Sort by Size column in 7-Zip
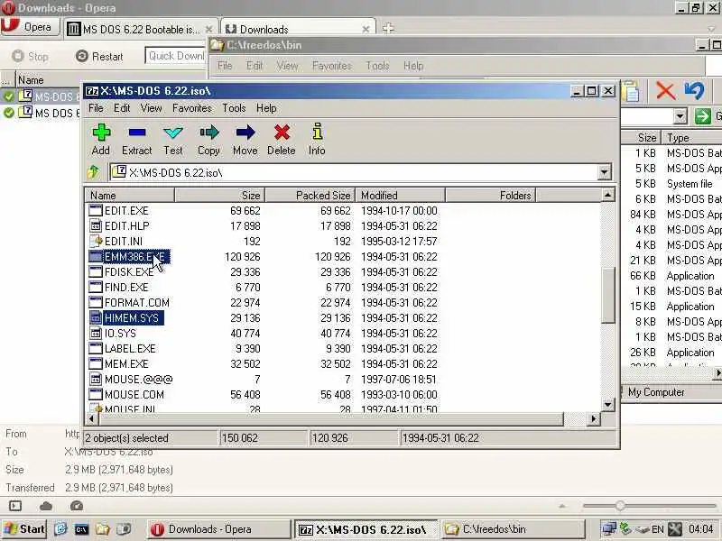This screenshot has height=541, width=722. (219, 195)
